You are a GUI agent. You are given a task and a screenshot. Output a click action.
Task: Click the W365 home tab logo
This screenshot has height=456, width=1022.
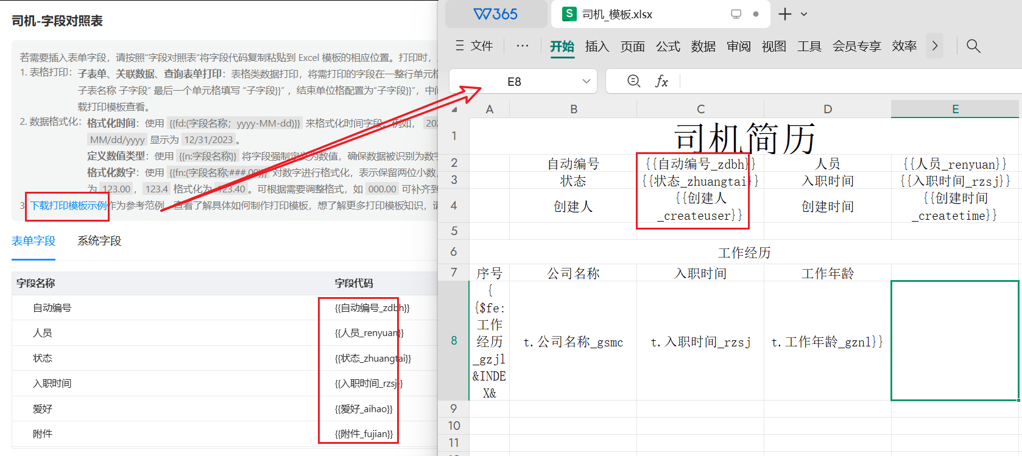tap(496, 14)
